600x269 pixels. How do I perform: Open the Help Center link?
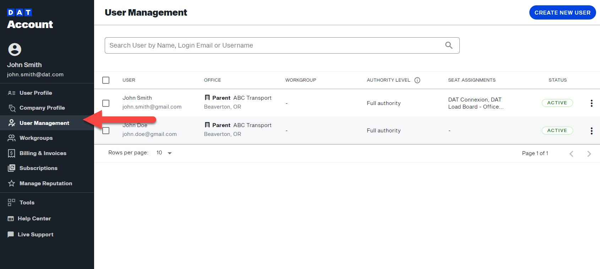click(34, 219)
